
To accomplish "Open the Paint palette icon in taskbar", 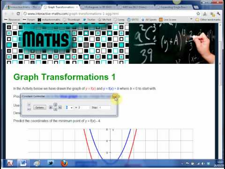I will click(37, 163).
